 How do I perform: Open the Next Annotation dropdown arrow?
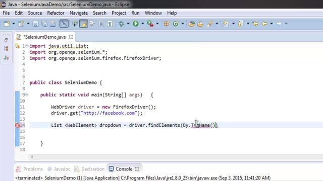pyautogui.click(x=233, y=24)
